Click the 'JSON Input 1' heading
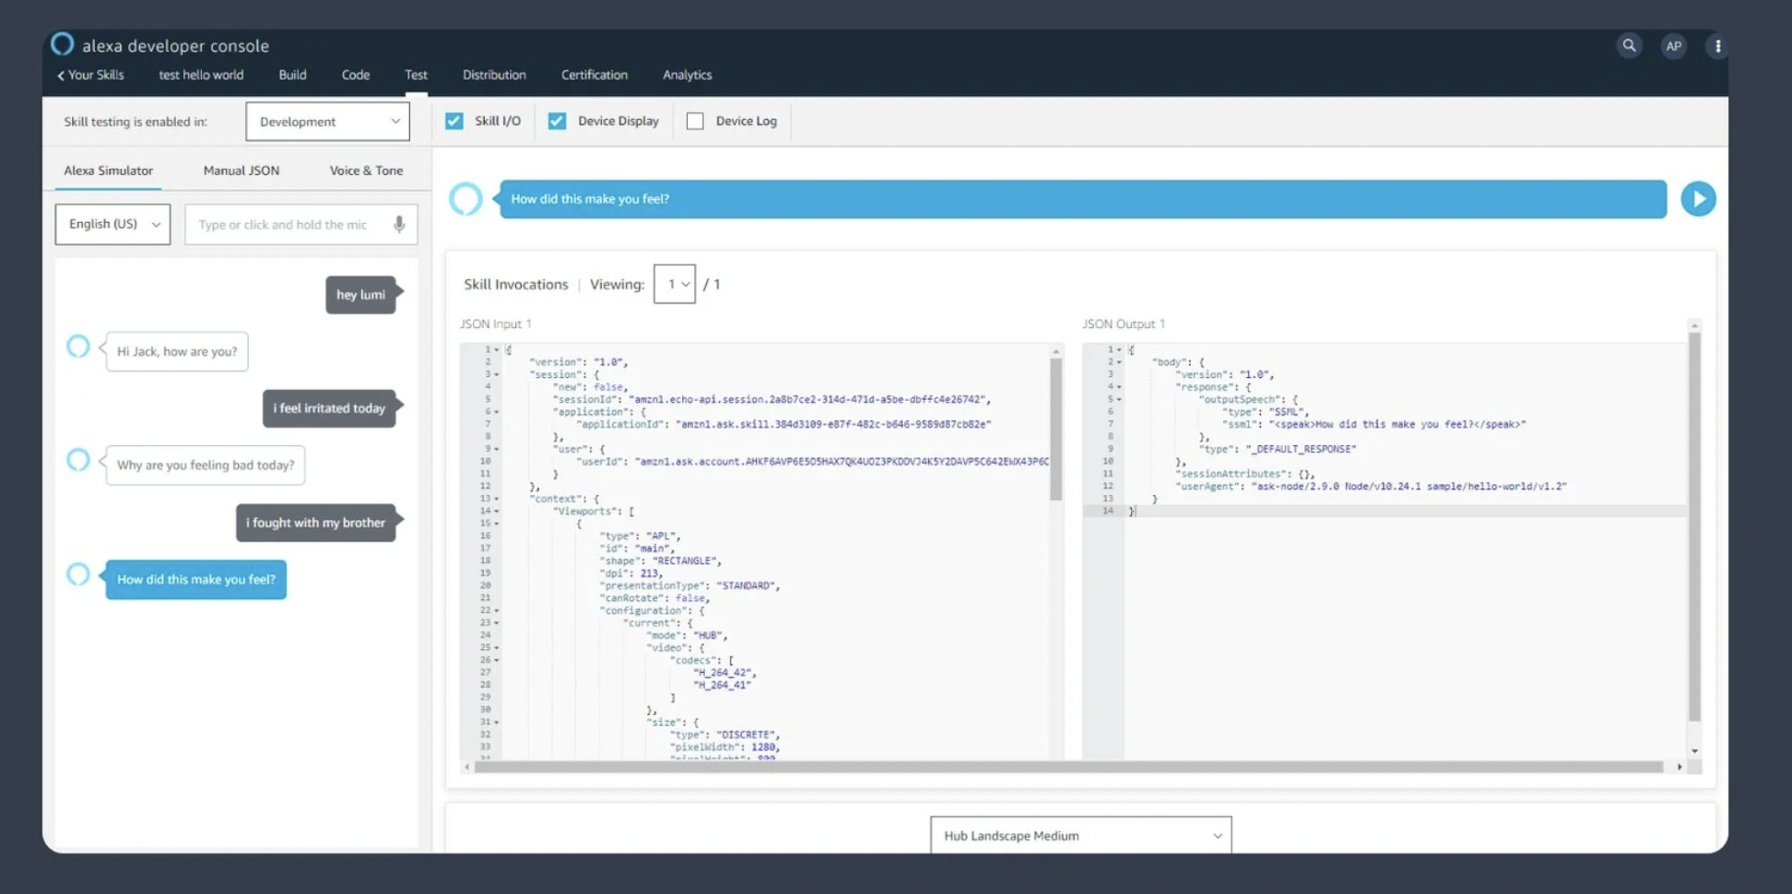Image resolution: width=1792 pixels, height=894 pixels. pyautogui.click(x=496, y=324)
